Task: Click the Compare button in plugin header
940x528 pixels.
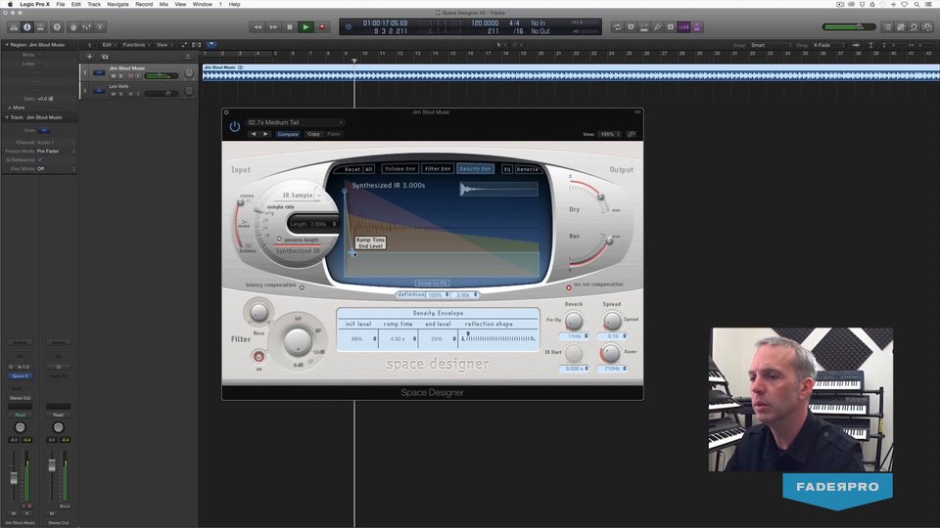Action: (x=288, y=134)
